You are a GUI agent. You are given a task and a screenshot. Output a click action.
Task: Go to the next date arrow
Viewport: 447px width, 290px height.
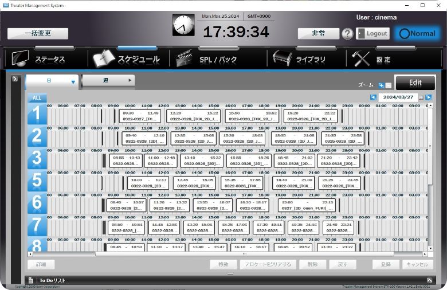[429, 97]
